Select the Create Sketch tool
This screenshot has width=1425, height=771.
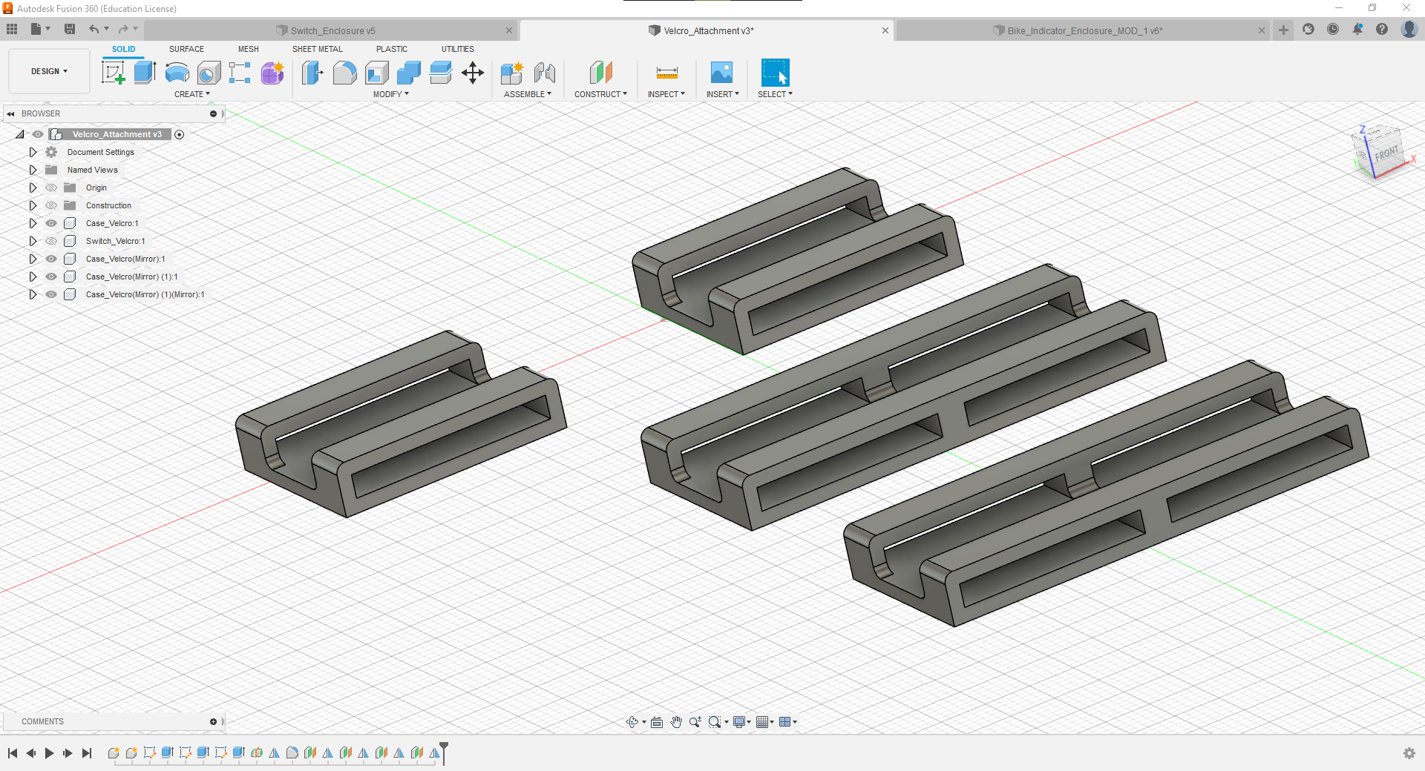click(113, 73)
